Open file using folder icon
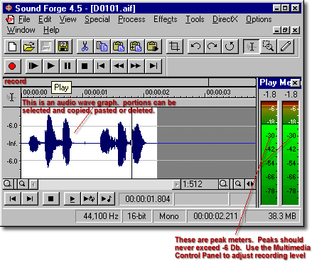The height and width of the screenshot is (261, 312). tap(29, 46)
